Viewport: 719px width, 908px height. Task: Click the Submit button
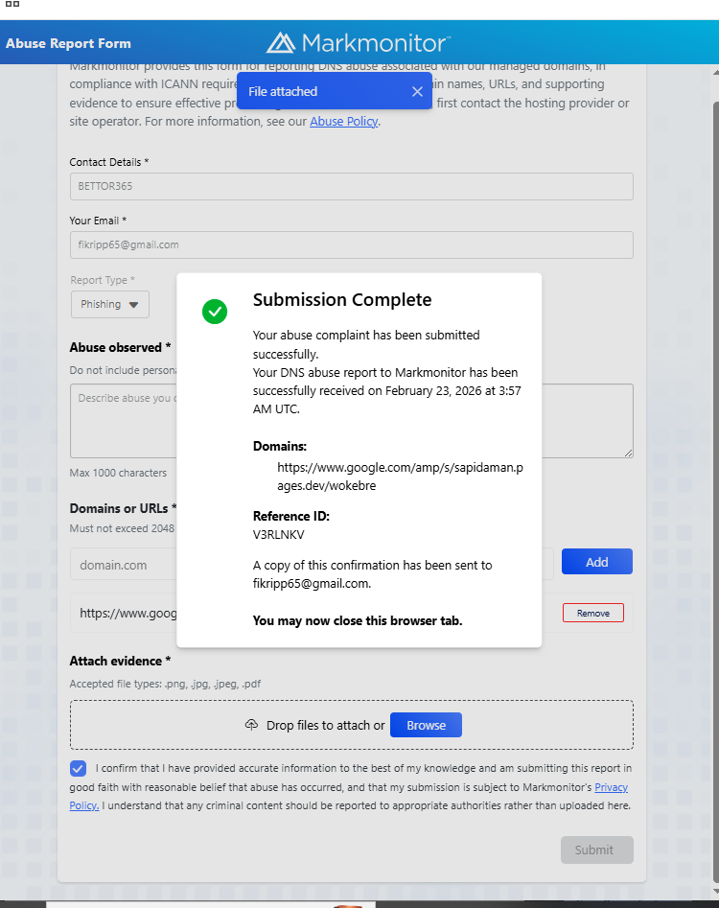tap(596, 850)
